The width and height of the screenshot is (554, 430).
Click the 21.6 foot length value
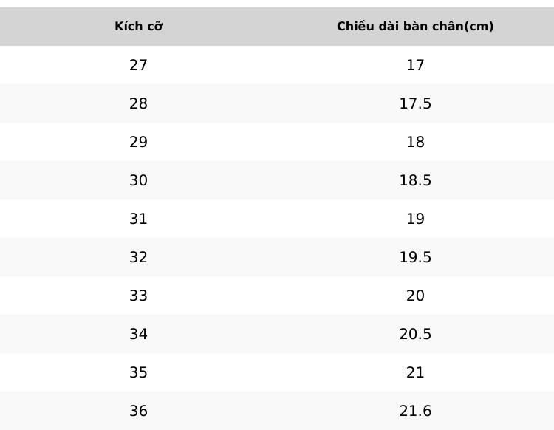pos(415,411)
